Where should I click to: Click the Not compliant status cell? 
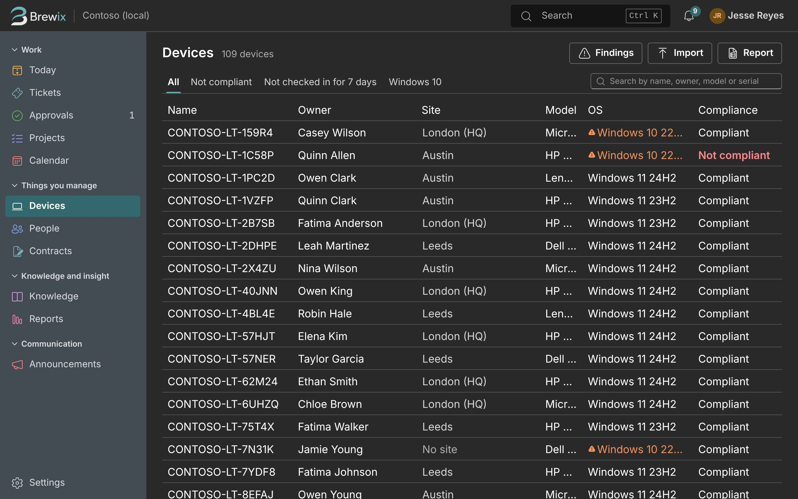point(734,155)
